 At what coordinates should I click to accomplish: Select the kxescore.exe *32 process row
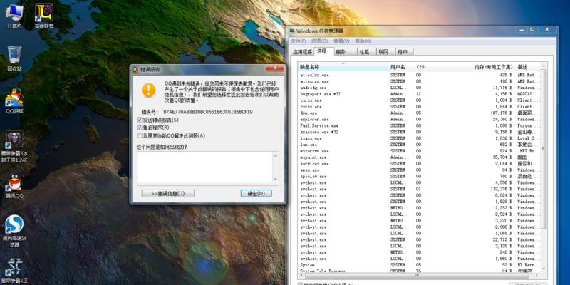(419, 132)
